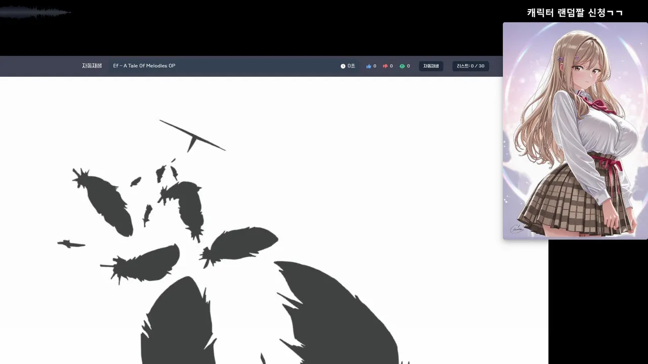Open the 리스트: 0 / 30 button
This screenshot has height=364, width=648.
tap(470, 66)
